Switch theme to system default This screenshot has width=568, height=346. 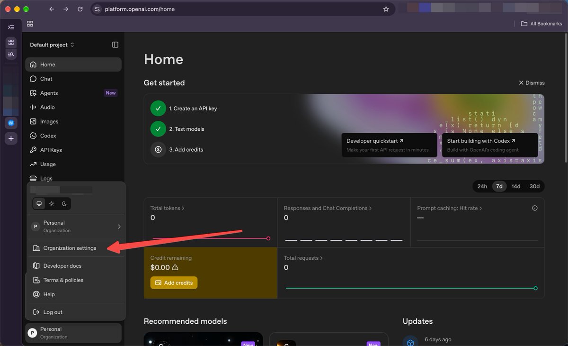39,204
